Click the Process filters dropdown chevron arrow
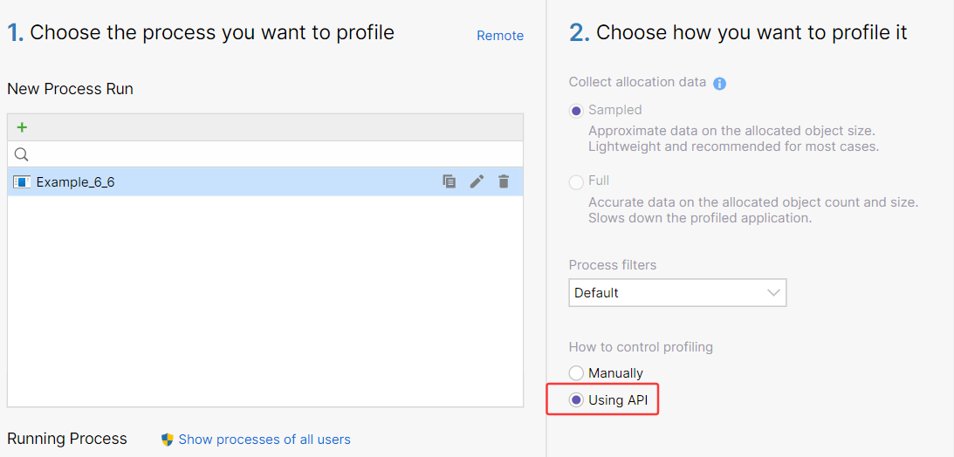 click(x=773, y=293)
